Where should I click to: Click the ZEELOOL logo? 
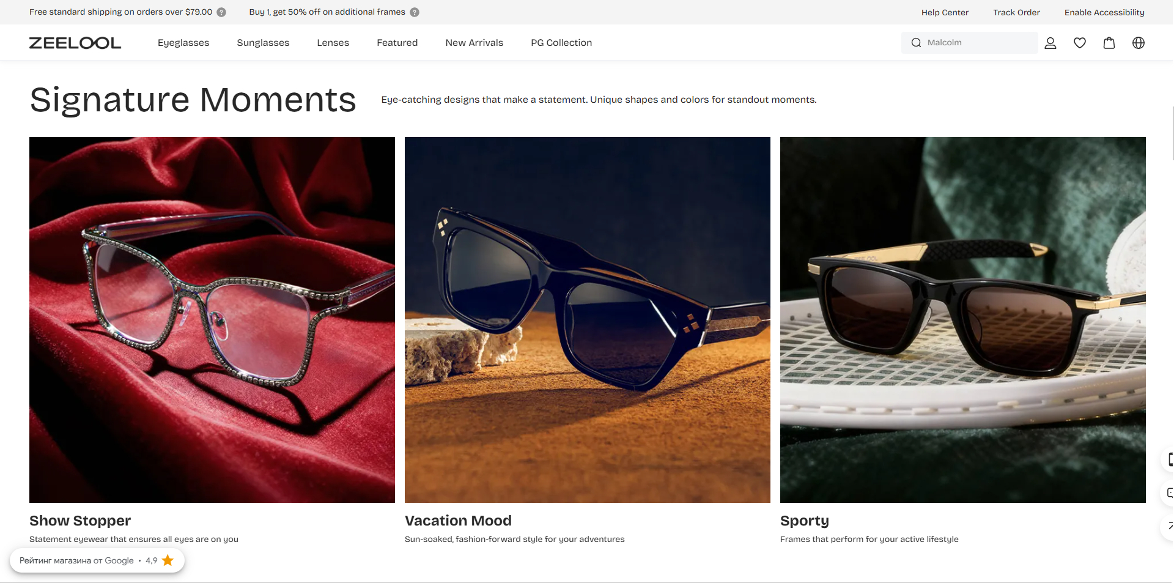(x=75, y=43)
